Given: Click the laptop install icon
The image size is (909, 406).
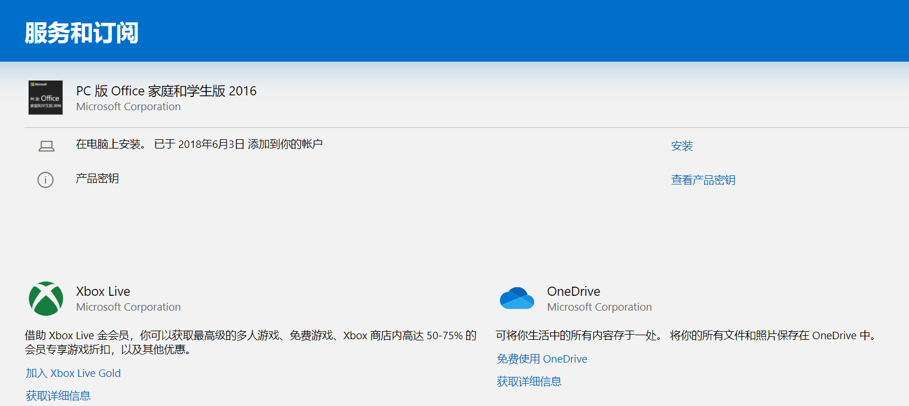Looking at the screenshot, I should click(46, 146).
